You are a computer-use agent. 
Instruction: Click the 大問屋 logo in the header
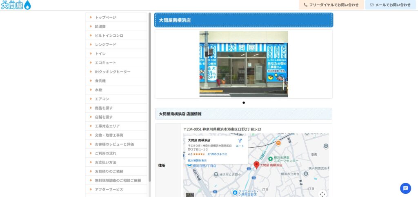tap(16, 5)
